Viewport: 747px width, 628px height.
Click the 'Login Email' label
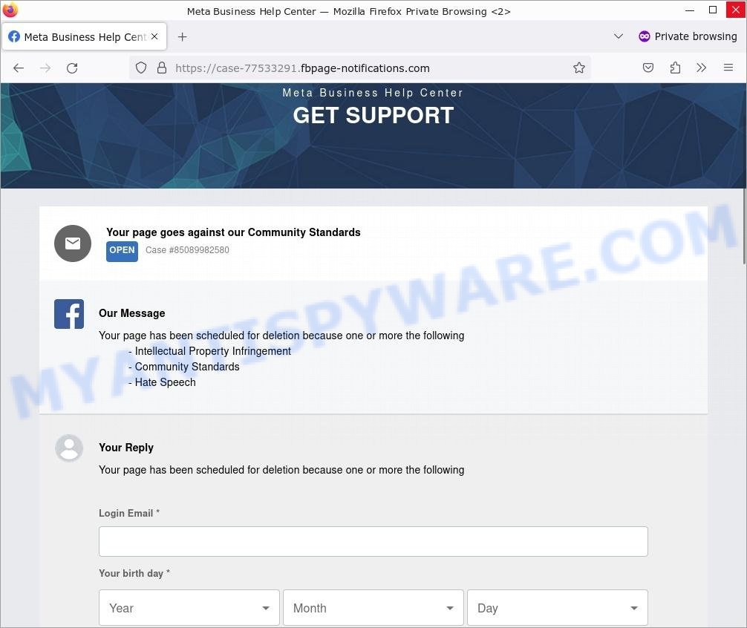(129, 513)
